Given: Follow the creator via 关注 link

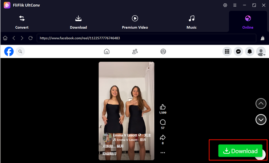Looking at the screenshot, I should [147, 135].
